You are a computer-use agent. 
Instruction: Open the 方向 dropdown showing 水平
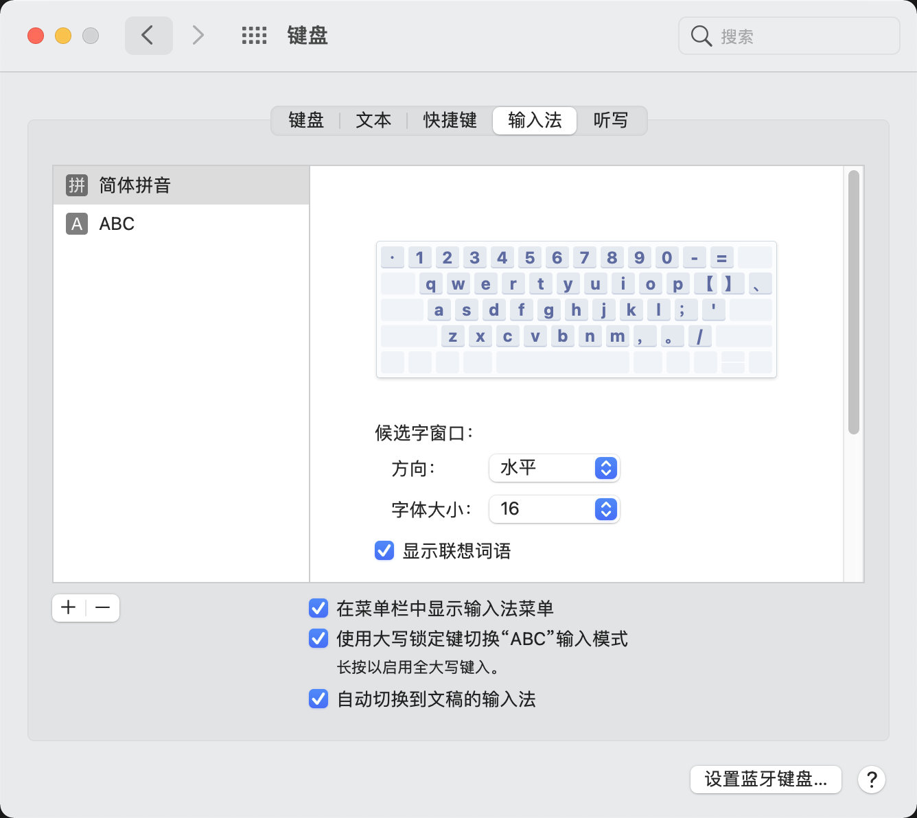pos(554,468)
